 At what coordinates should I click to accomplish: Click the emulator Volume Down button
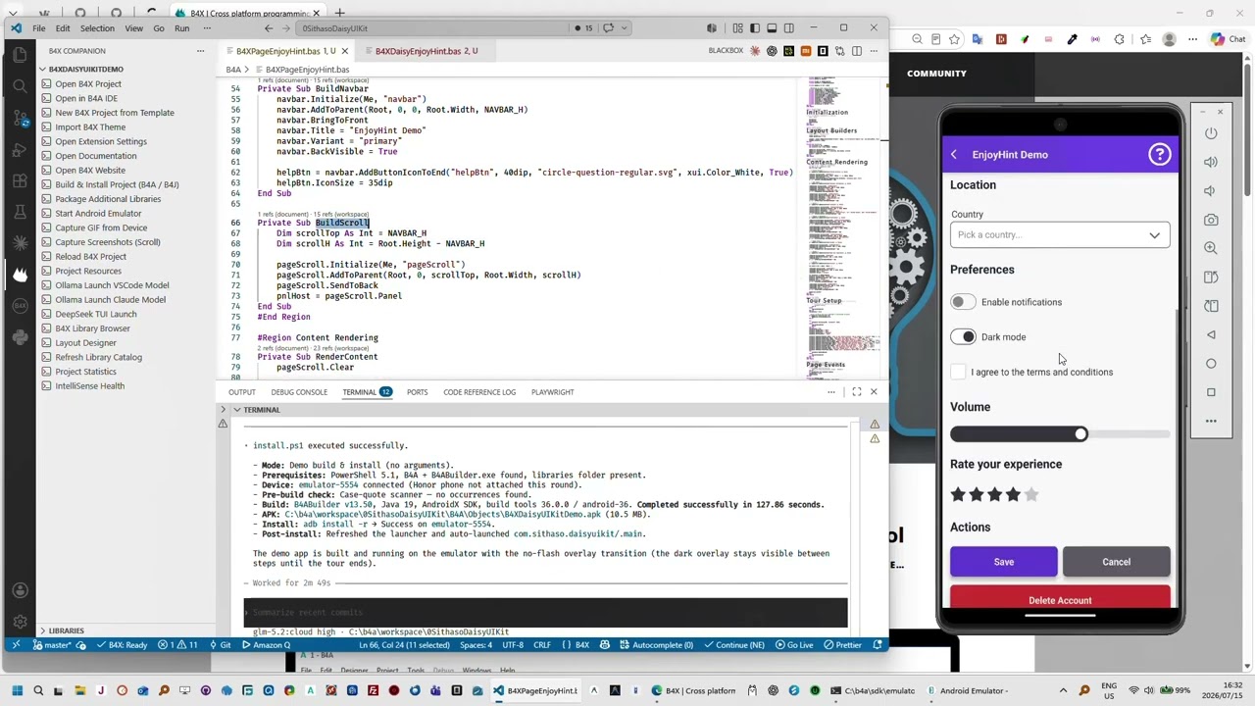point(1211,191)
